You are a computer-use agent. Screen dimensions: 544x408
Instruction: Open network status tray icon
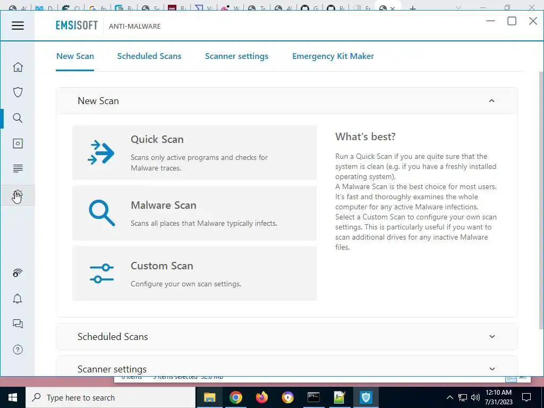click(x=463, y=397)
